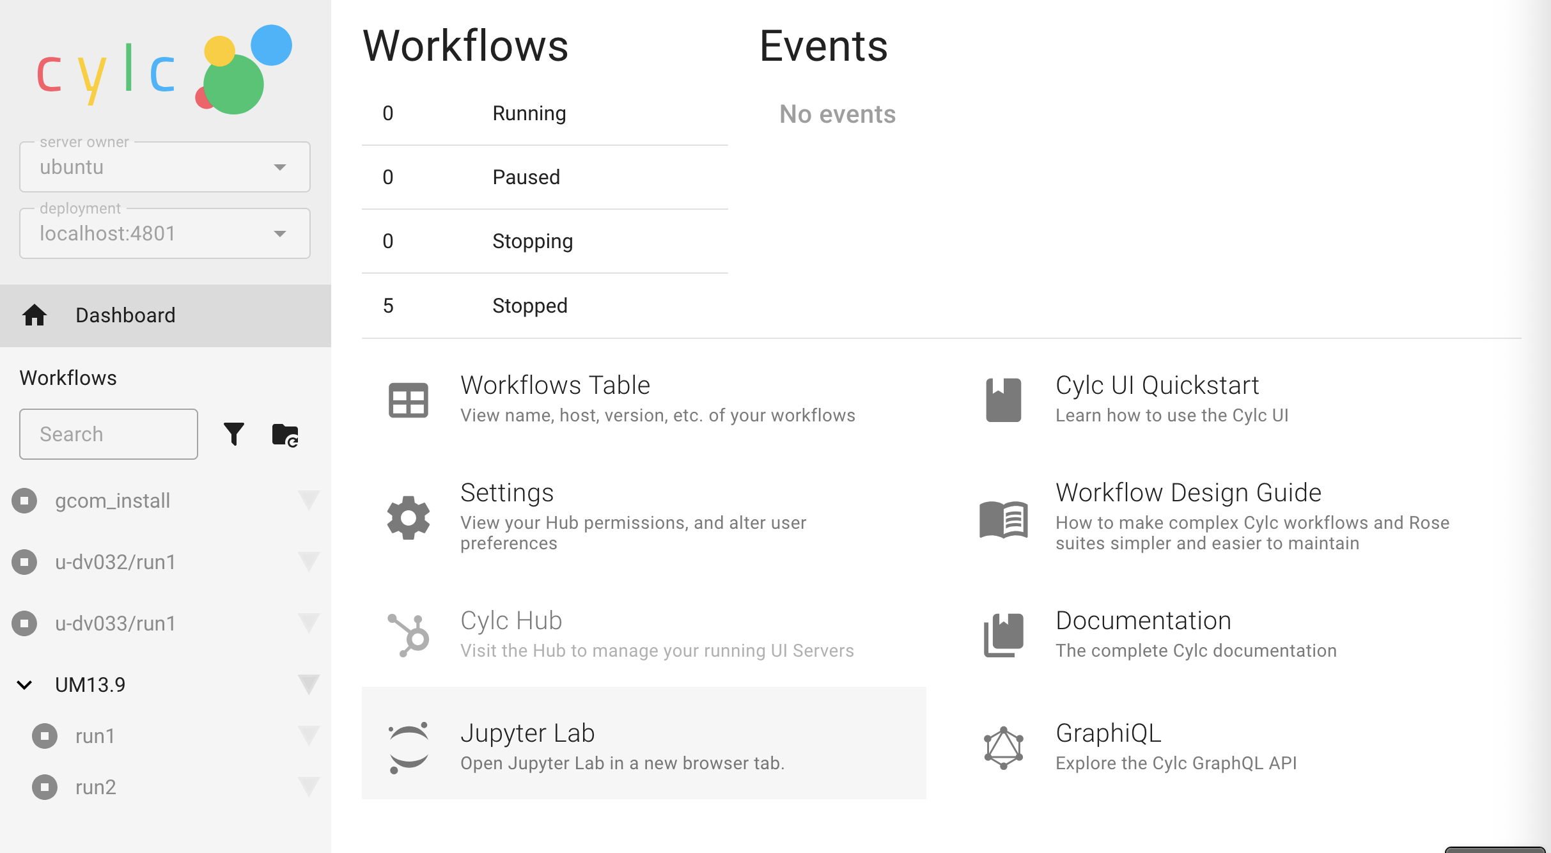This screenshot has width=1551, height=853.
Task: Click the Jupyter Lab logo icon
Action: (x=408, y=747)
